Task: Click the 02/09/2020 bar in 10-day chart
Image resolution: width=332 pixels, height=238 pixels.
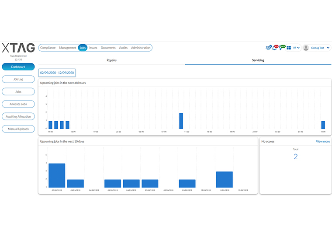Action: tap(57, 175)
